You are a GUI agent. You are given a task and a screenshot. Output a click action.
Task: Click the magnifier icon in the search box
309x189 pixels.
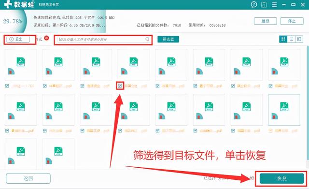147,39
